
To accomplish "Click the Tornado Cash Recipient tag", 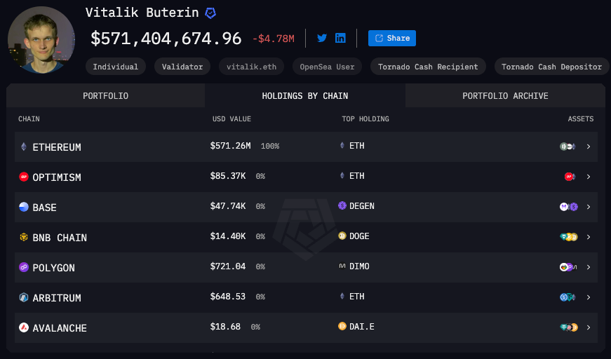I will coord(428,67).
